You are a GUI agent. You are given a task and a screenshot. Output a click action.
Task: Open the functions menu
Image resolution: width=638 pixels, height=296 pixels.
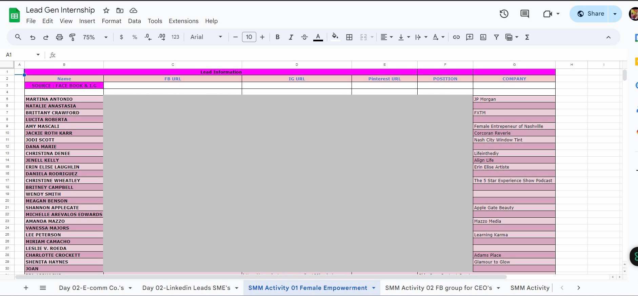tap(527, 37)
